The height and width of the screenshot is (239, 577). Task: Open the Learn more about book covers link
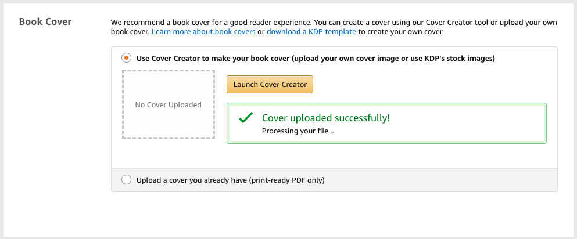coord(203,32)
